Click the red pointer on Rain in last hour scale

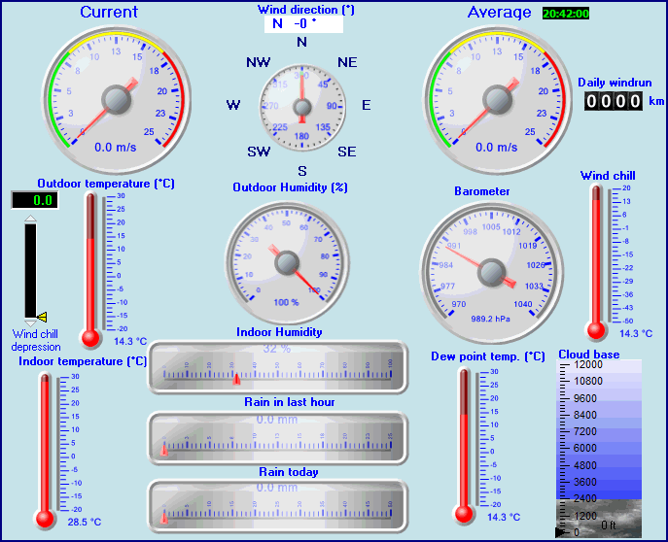(x=164, y=450)
